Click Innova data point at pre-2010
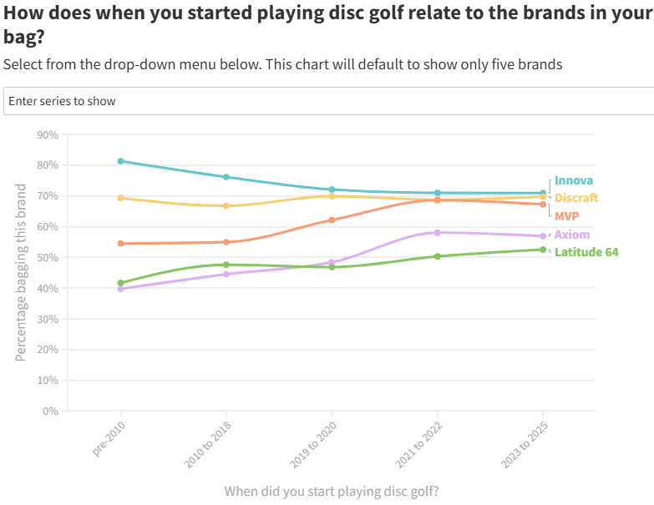This screenshot has width=654, height=505. 121,161
